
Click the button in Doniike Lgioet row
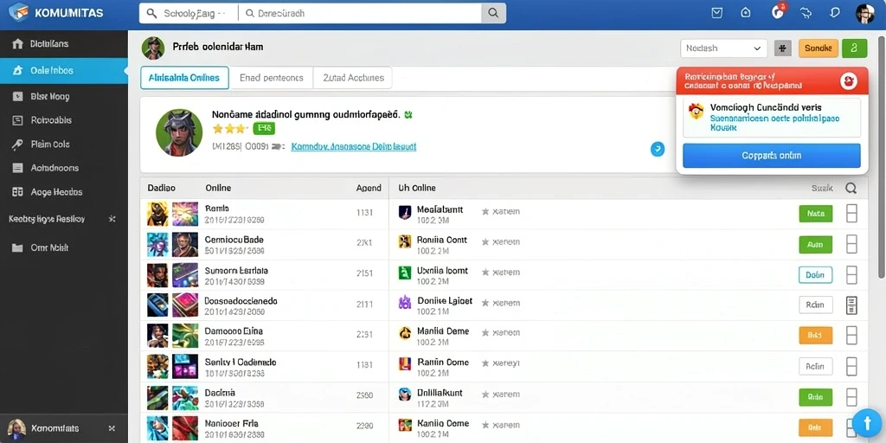[x=815, y=305]
